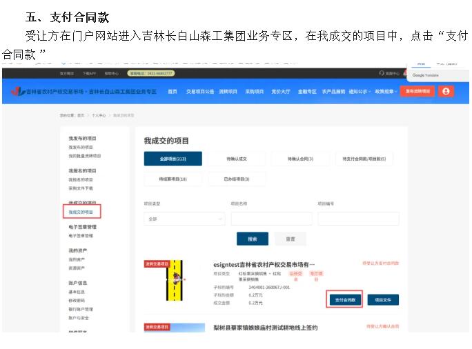Select the 待确认成交 tab

click(x=237, y=159)
